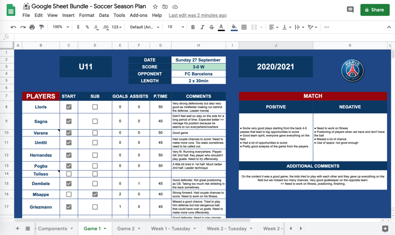Toggle Bold formatting

coord(193,27)
